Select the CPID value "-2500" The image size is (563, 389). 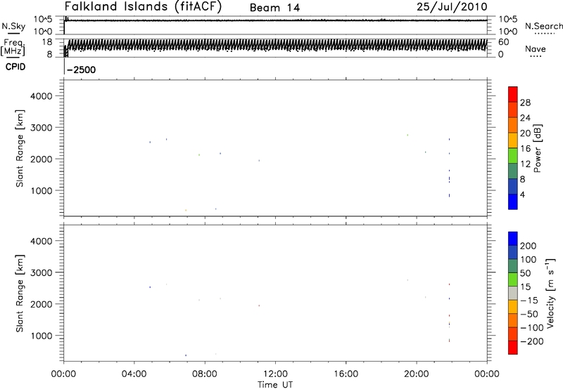pos(82,70)
